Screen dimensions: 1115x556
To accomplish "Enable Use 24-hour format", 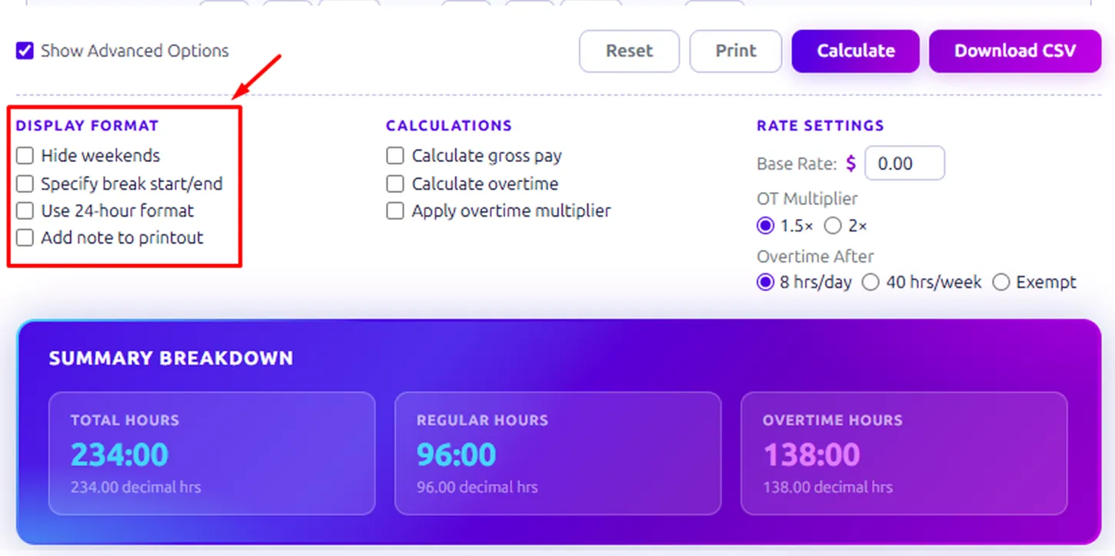I will point(25,211).
